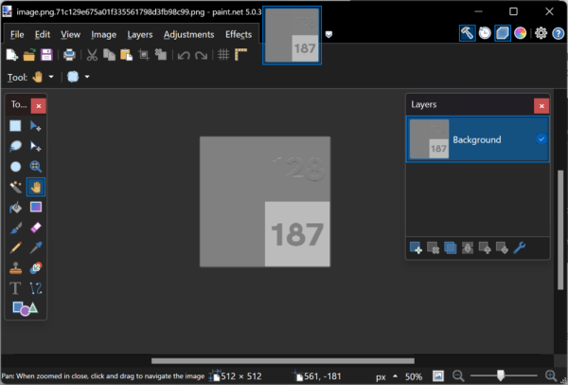
Task: Select the Ellipse Select tool
Action: pyautogui.click(x=15, y=167)
